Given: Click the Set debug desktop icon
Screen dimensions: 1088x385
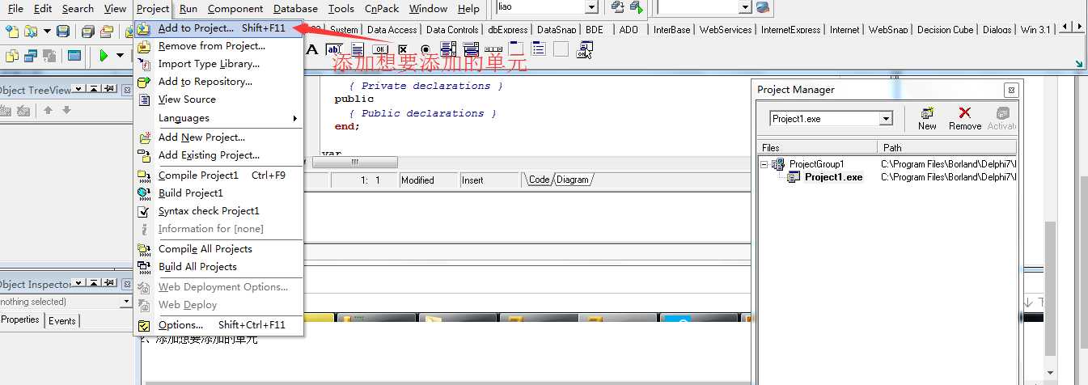Looking at the screenshot, I should point(636,7).
